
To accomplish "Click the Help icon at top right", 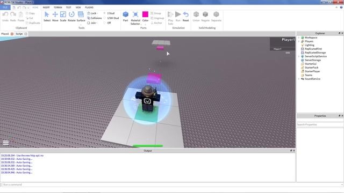I will (x=341, y=7).
